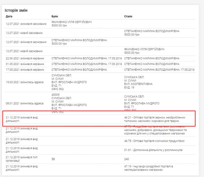Click the 21.12.2019 змінився тип організації row
The width and height of the screenshot is (204, 177).
click(21, 159)
